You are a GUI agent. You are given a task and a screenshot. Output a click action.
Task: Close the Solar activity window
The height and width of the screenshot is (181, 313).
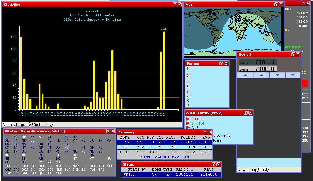[250, 112]
